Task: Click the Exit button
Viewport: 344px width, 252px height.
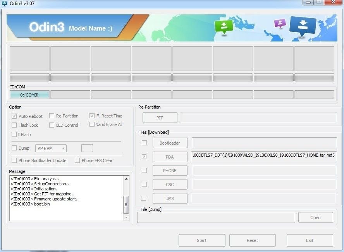Action: (x=310, y=240)
